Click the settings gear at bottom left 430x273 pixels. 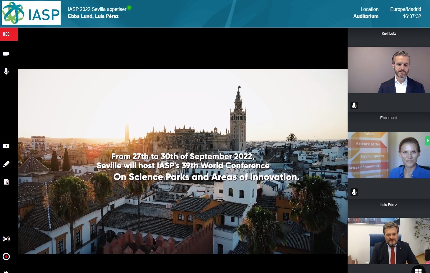click(6, 272)
